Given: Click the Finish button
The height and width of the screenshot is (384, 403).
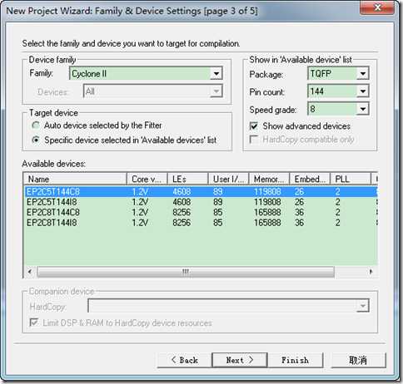Looking at the screenshot, I should [295, 360].
